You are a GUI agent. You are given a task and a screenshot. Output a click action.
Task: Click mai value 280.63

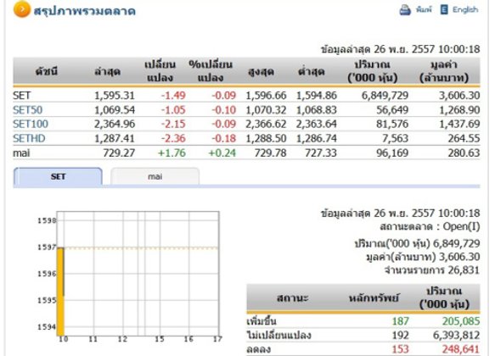464,153
